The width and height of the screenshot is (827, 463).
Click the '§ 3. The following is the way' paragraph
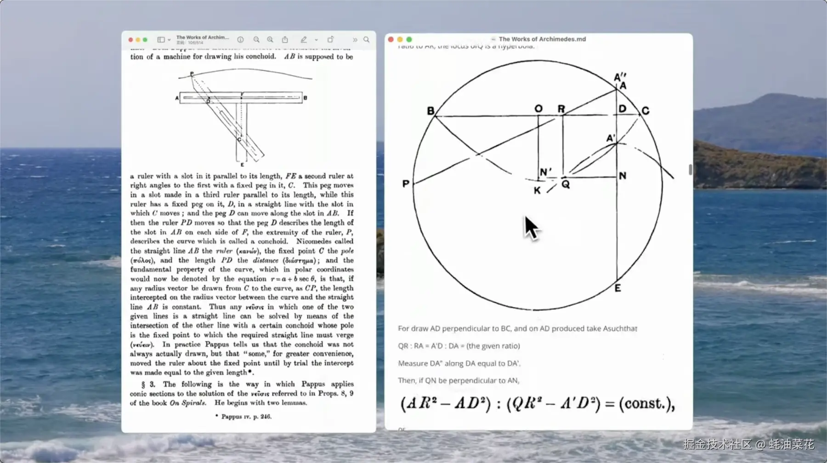click(242, 393)
